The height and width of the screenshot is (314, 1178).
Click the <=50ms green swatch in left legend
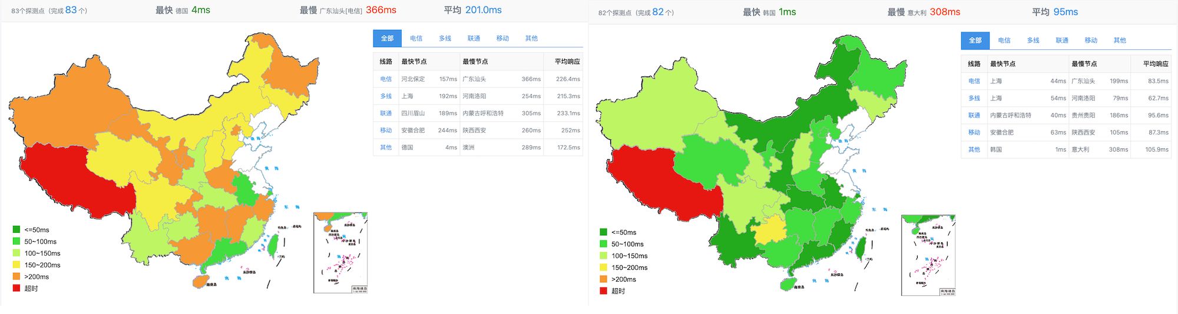pos(16,230)
